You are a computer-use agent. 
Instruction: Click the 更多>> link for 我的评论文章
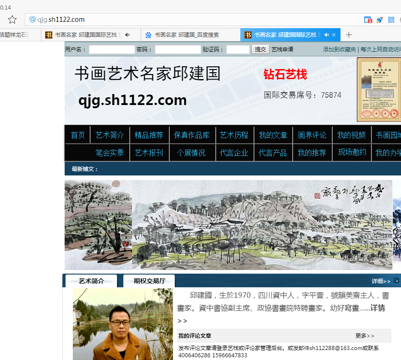coord(365,336)
